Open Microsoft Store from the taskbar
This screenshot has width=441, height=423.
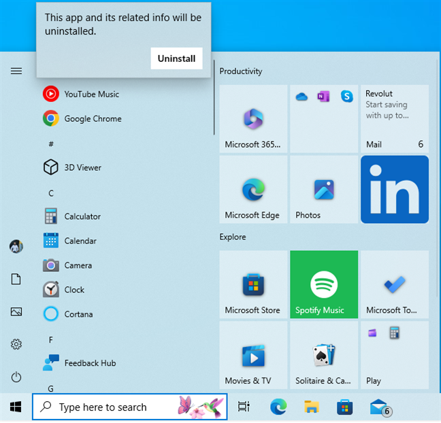coord(345,407)
